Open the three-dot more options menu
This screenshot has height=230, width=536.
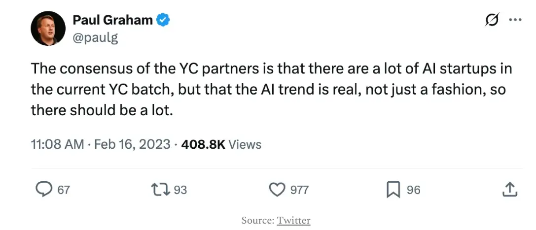pos(515,20)
